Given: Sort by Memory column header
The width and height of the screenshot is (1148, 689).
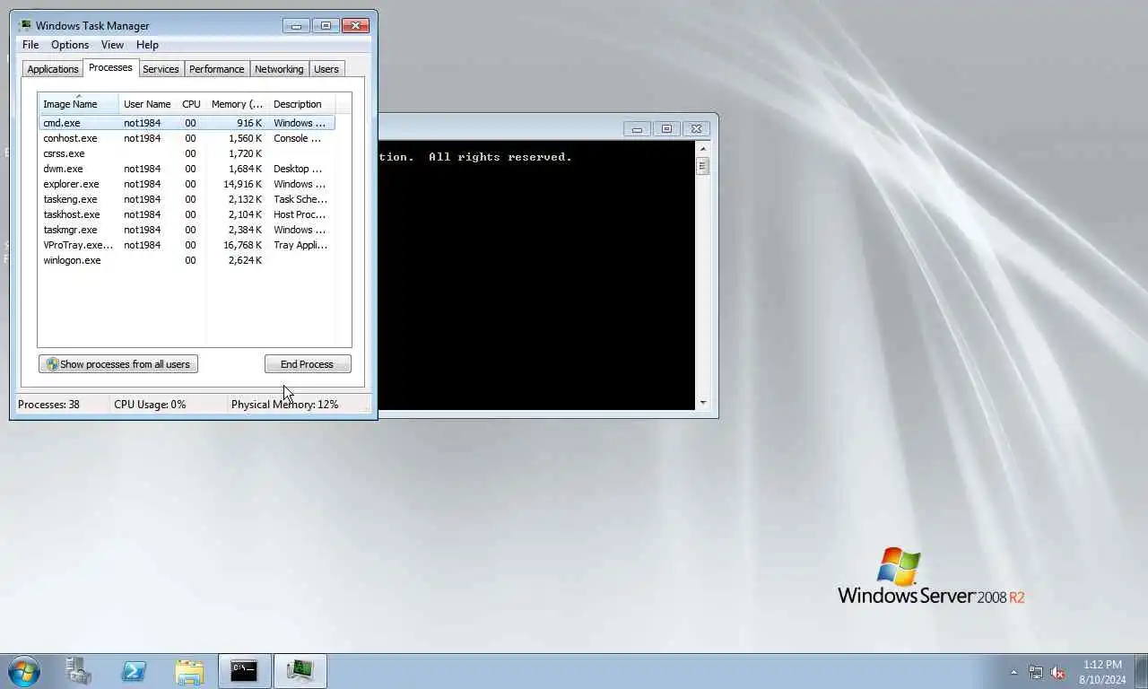Looking at the screenshot, I should click(237, 104).
